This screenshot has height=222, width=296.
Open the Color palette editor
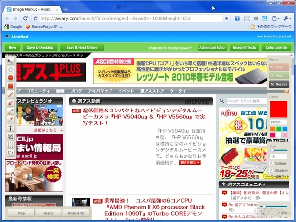[x=276, y=48]
